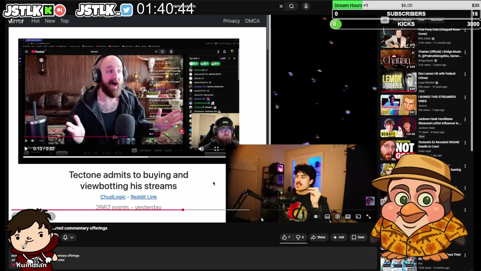Open the Tectone's Ex Revealed thumbnail
The height and width of the screenshot is (271, 481).
[x=398, y=150]
